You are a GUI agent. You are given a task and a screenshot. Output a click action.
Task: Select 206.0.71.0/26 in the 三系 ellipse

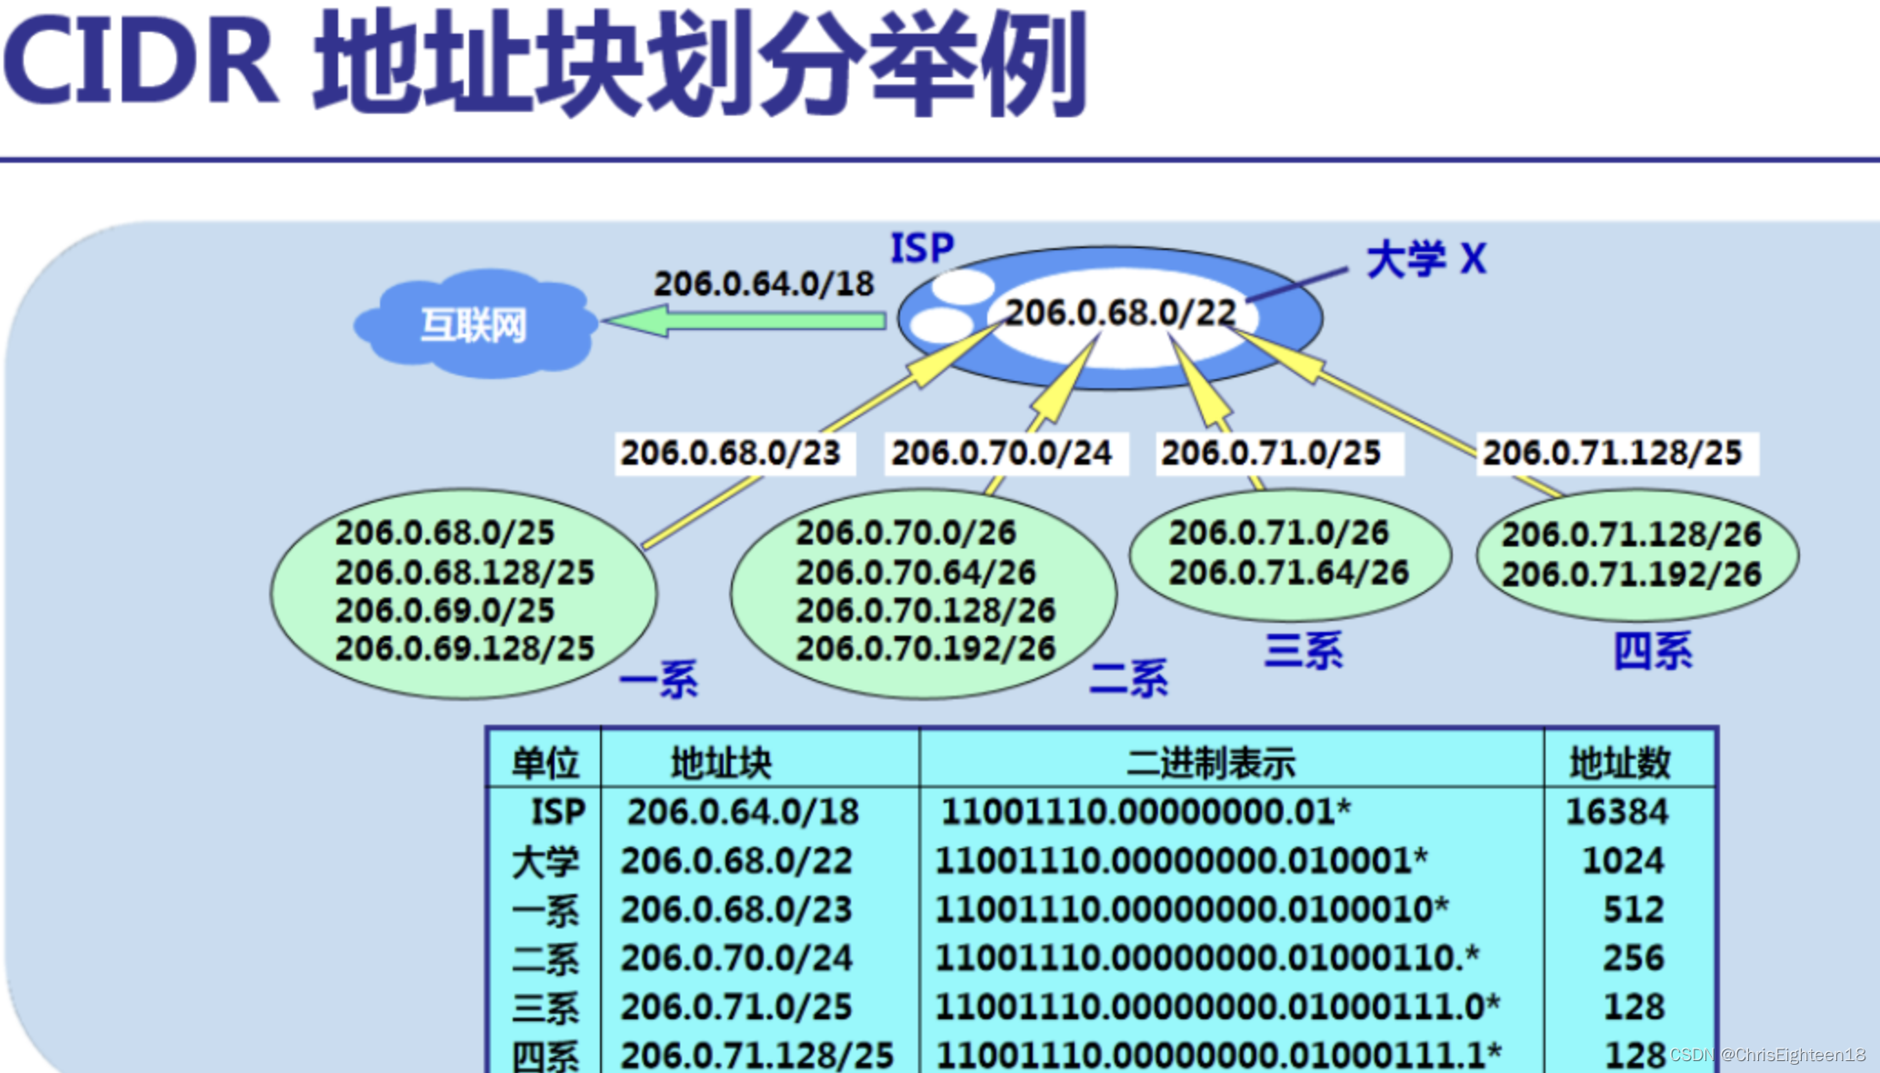coord(1279,533)
